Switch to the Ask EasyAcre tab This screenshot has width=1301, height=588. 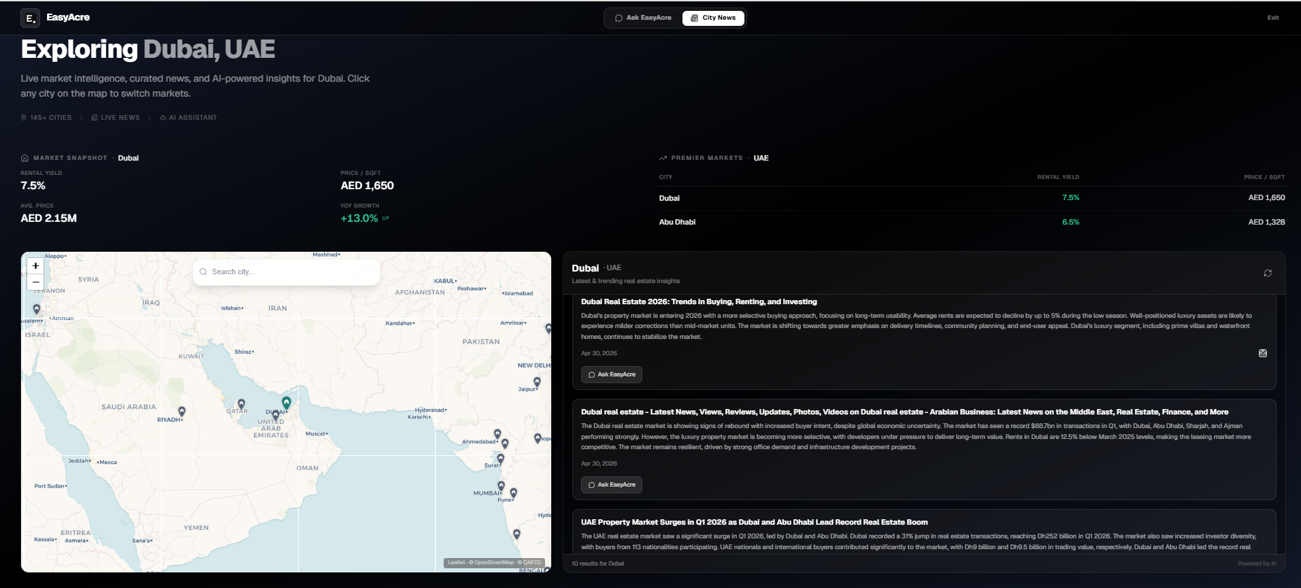pos(642,18)
